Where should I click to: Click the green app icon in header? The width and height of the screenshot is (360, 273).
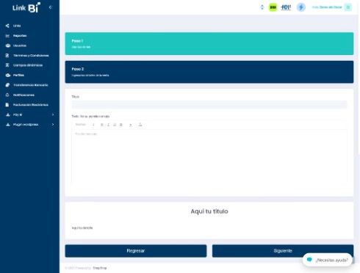[273, 7]
